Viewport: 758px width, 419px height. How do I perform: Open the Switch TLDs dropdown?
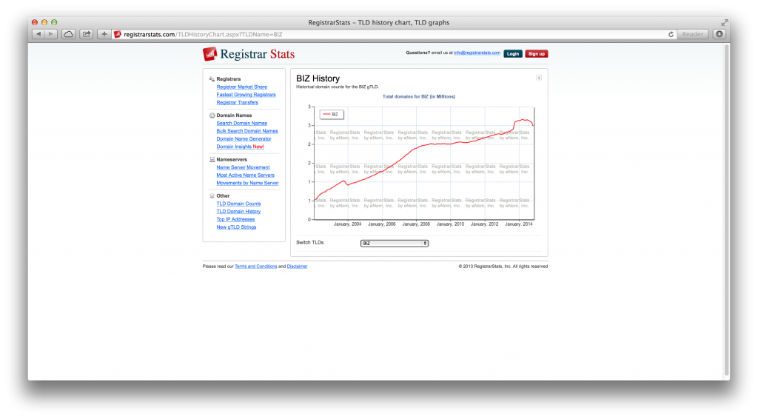395,243
